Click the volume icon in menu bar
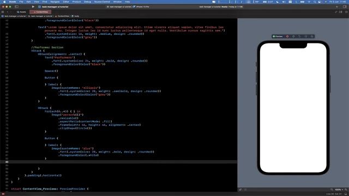The image size is (349, 196). [x=284, y=2]
